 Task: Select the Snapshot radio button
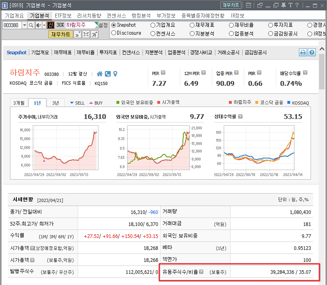[x=114, y=25]
